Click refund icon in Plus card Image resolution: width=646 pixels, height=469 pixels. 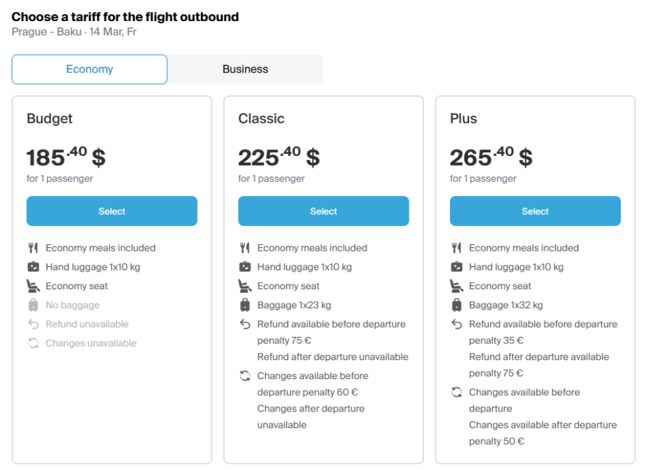(x=456, y=324)
